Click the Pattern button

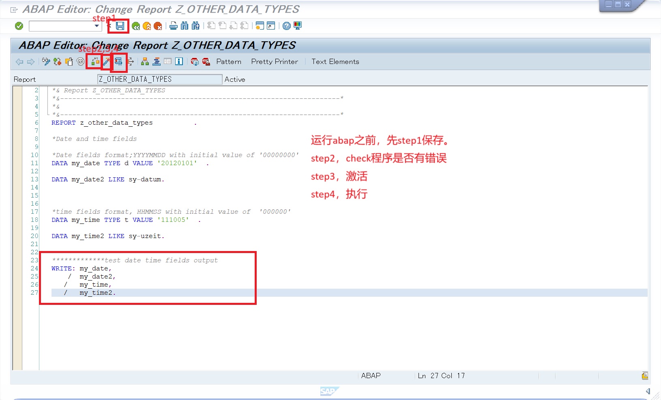(229, 62)
